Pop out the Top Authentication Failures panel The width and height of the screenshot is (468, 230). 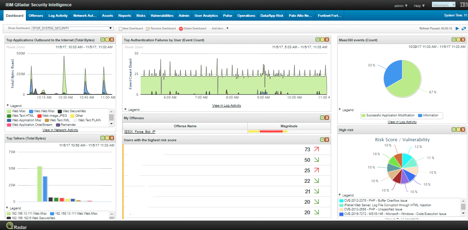tap(318, 40)
